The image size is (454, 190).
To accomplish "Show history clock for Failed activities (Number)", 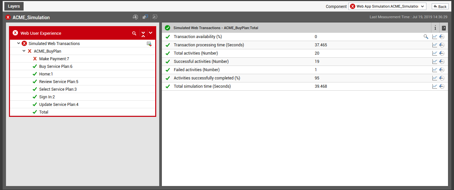I will coord(442,70).
